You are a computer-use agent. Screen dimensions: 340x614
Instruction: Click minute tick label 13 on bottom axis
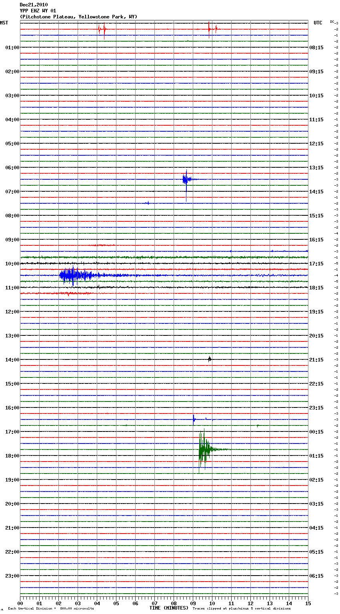270,603
